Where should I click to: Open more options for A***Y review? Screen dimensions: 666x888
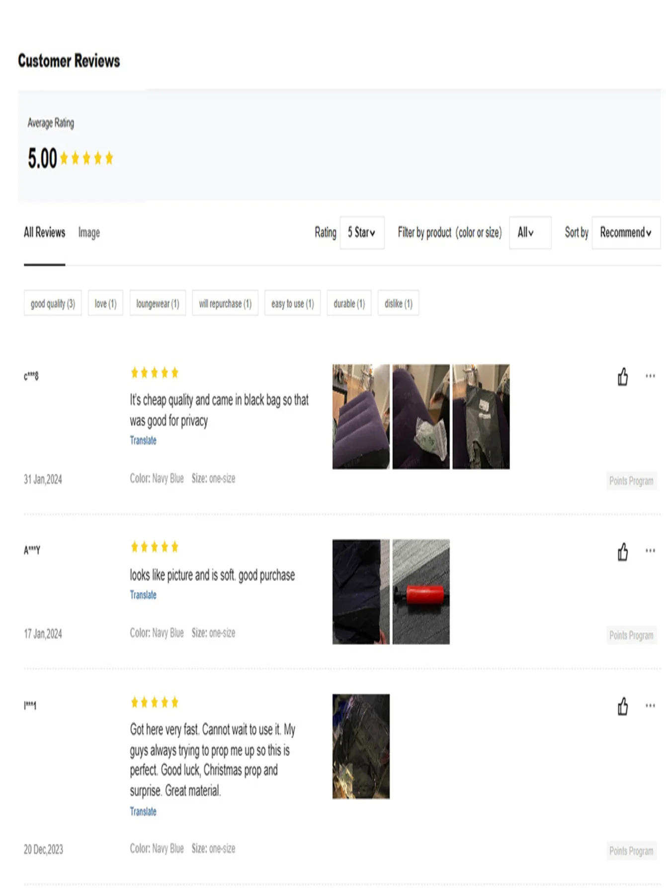point(650,551)
